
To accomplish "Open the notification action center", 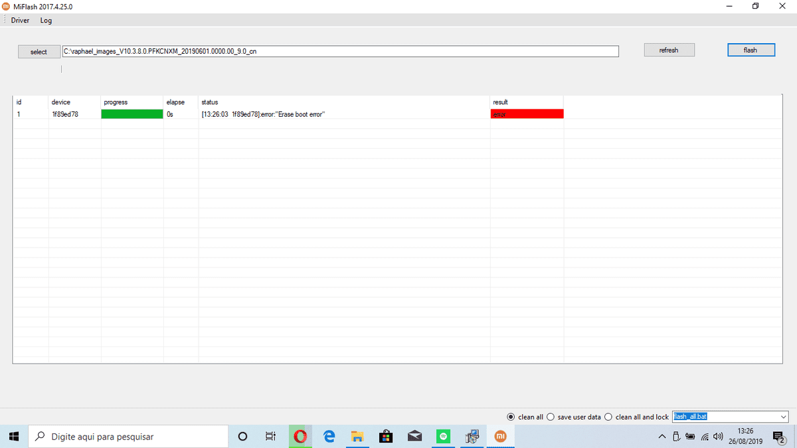I will 780,436.
